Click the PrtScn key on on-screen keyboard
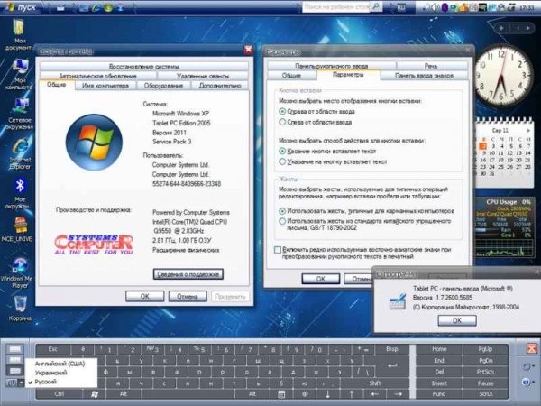The width and height of the screenshot is (541, 406). click(x=485, y=372)
